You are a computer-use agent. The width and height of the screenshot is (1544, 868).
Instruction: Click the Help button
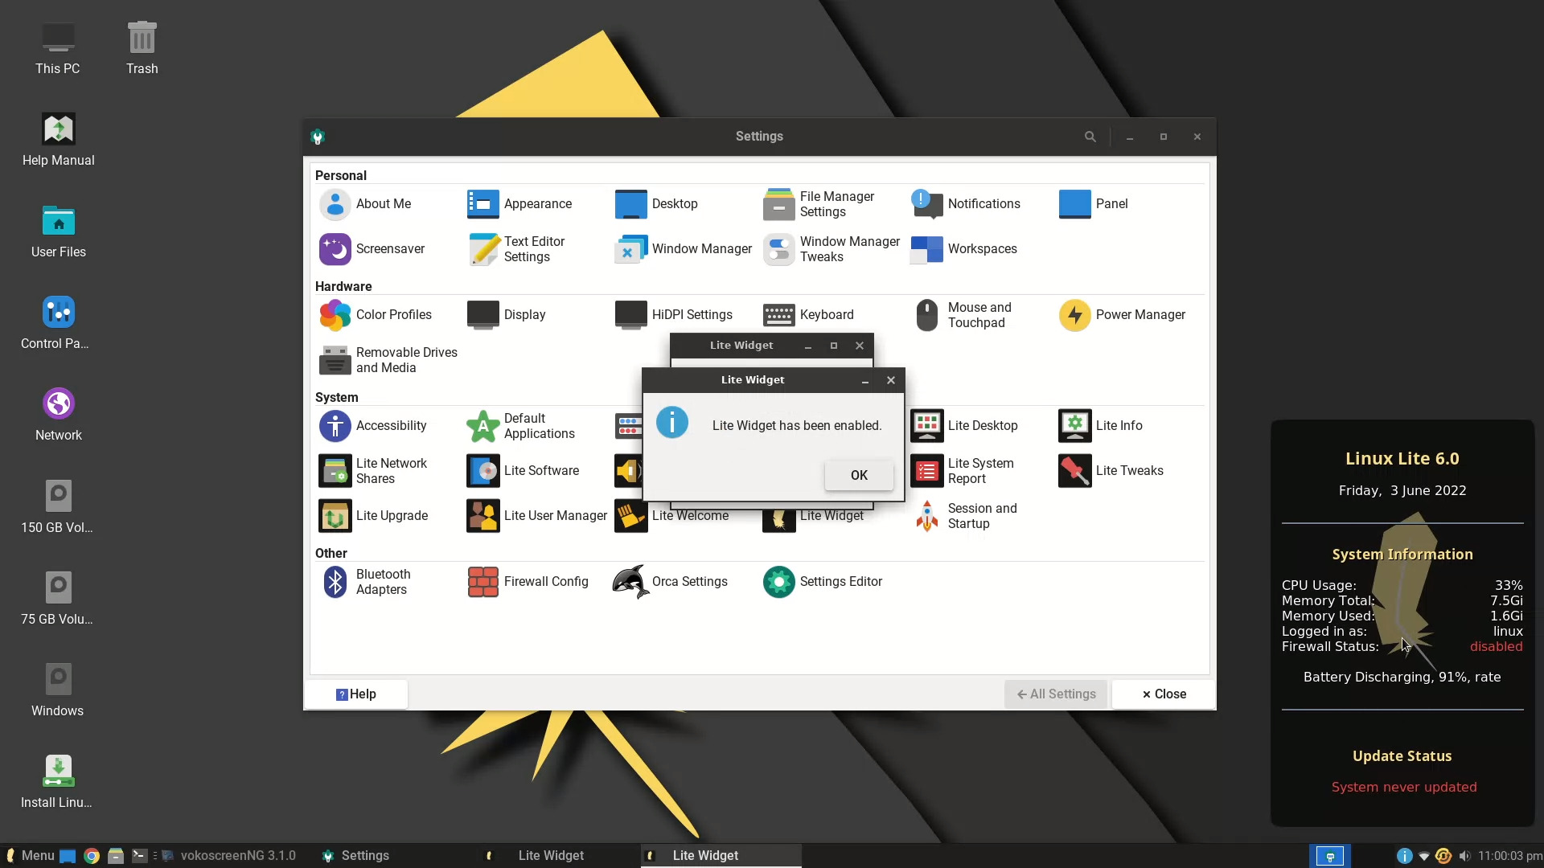coord(356,694)
